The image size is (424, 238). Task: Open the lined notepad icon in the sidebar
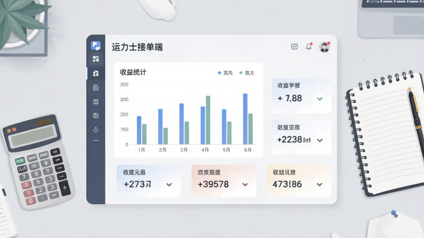[x=96, y=88]
